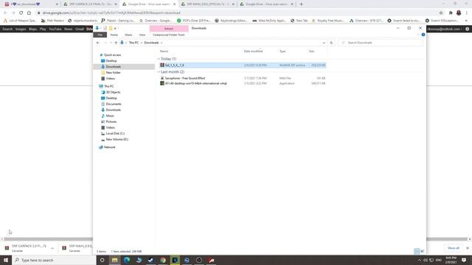The image size is (472, 265).
Task: Close the Chrome downloads bar
Action: point(468,248)
